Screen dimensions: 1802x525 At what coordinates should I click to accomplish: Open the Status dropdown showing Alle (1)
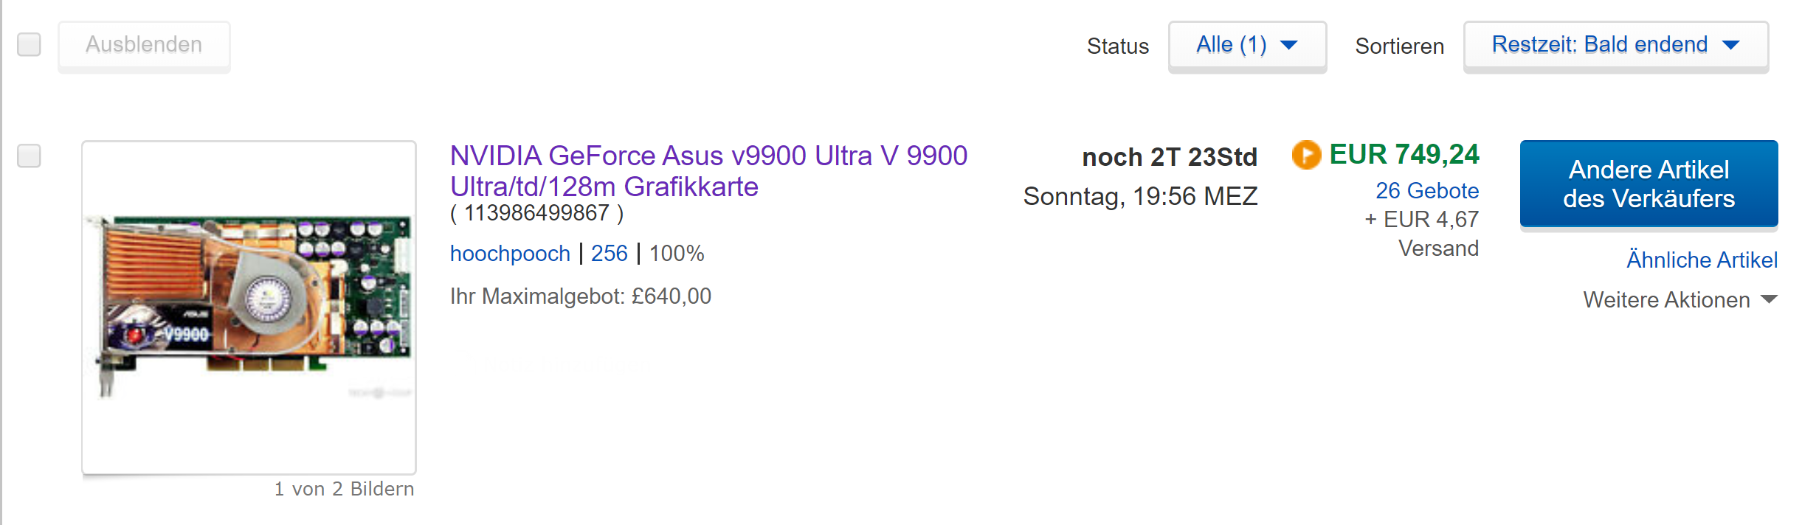1246,45
